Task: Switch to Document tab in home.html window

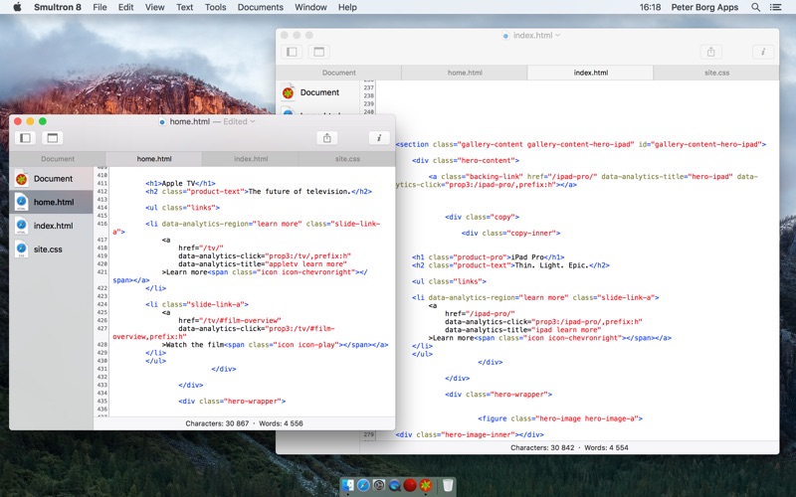Action: coord(58,159)
